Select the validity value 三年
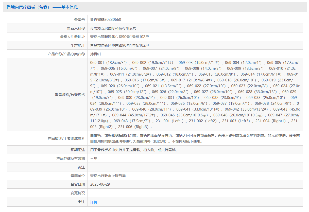The image size is (309, 212). [94, 158]
